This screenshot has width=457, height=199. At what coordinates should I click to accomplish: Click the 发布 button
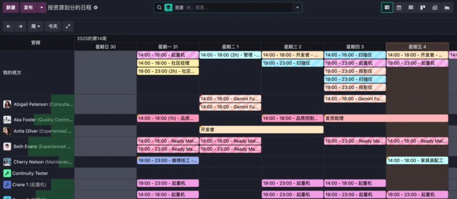(x=28, y=8)
